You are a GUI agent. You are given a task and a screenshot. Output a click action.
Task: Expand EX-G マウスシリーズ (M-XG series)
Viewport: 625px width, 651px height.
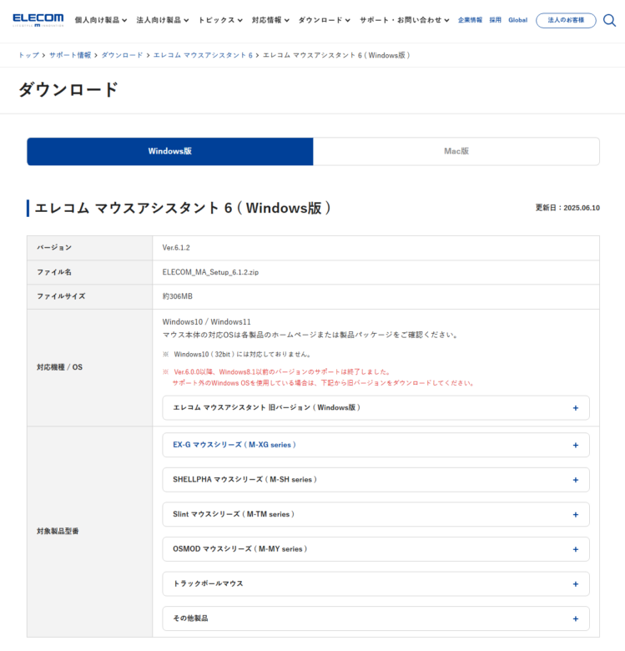(376, 445)
